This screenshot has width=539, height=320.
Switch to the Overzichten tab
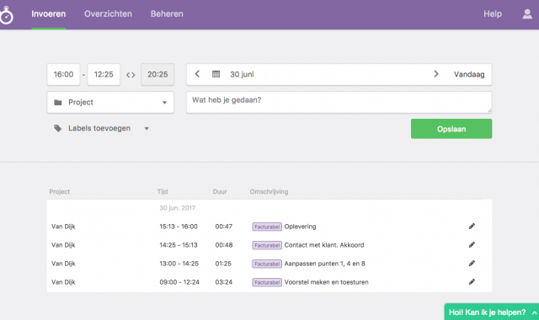[108, 14]
